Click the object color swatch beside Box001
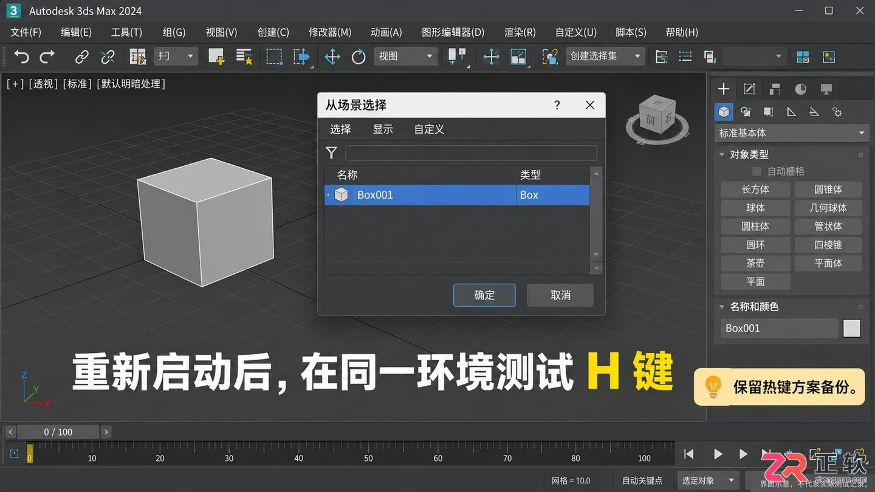875x492 pixels. coord(852,328)
